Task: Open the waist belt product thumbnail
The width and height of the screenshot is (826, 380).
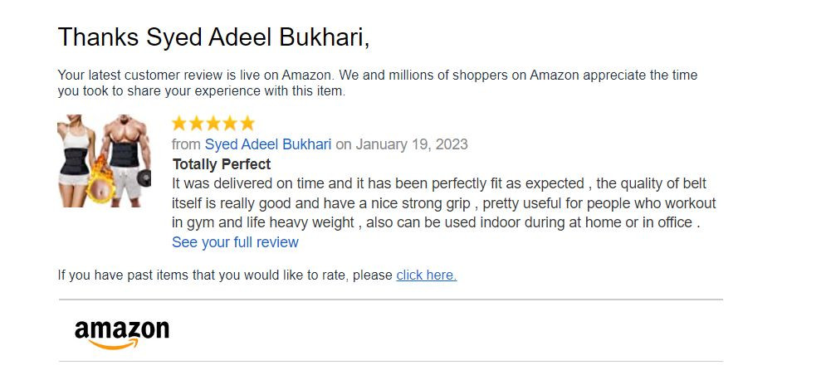Action: 104,161
